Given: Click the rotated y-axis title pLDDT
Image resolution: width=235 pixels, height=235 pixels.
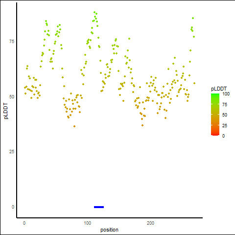Looking at the screenshot, I should point(6,111).
